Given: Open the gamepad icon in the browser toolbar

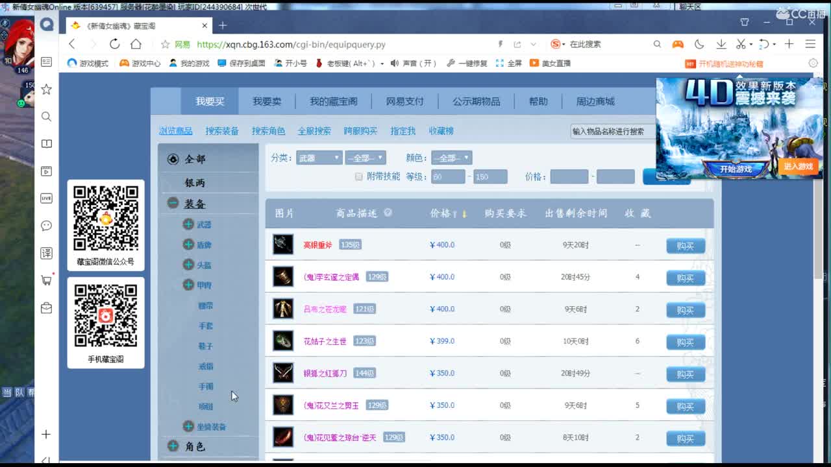Looking at the screenshot, I should 677,44.
